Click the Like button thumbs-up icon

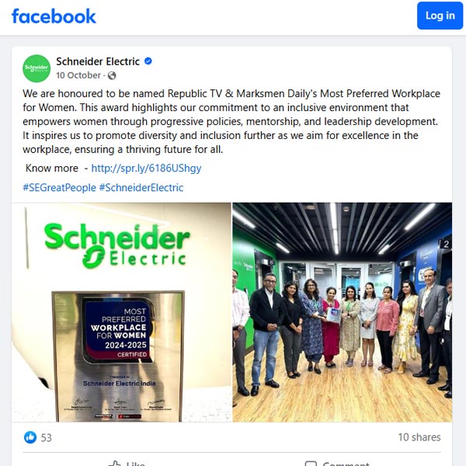(x=114, y=464)
